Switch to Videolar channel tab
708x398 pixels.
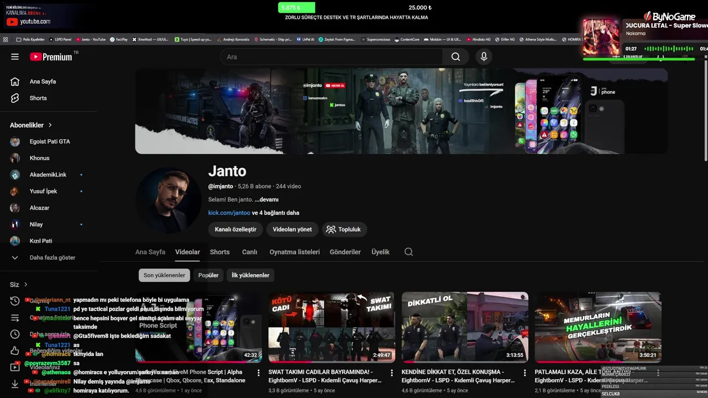point(188,252)
